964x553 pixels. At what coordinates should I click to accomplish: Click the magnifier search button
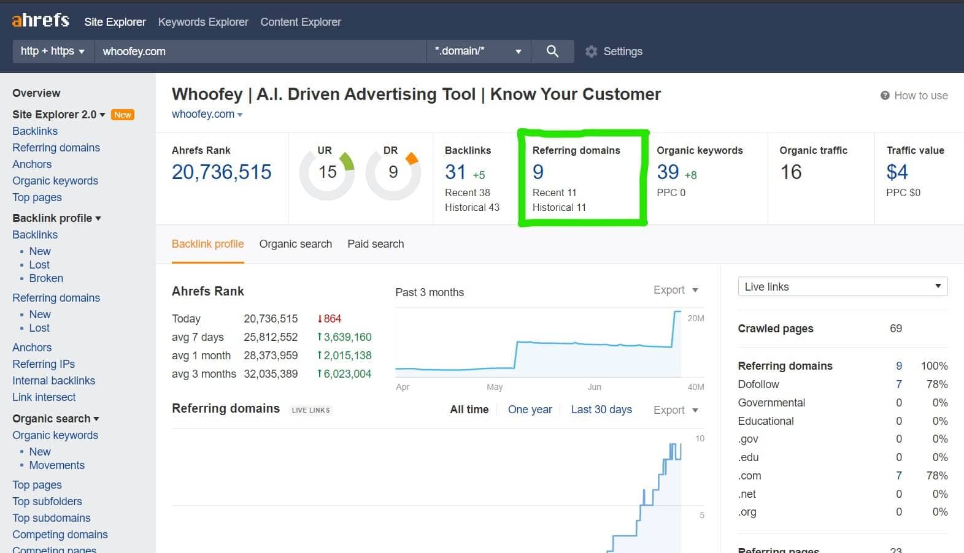(552, 51)
